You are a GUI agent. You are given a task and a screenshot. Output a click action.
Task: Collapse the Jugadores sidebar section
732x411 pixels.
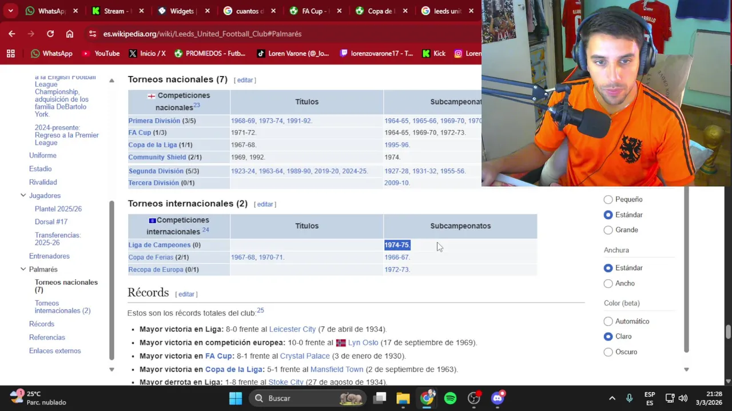(x=23, y=195)
